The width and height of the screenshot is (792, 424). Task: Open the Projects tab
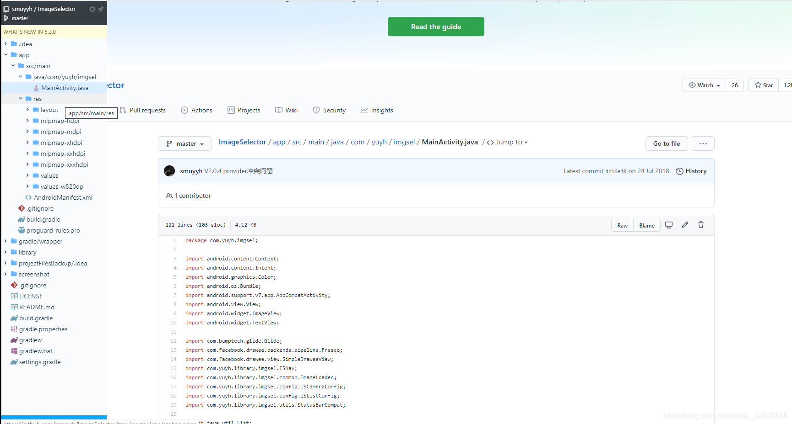click(x=244, y=110)
